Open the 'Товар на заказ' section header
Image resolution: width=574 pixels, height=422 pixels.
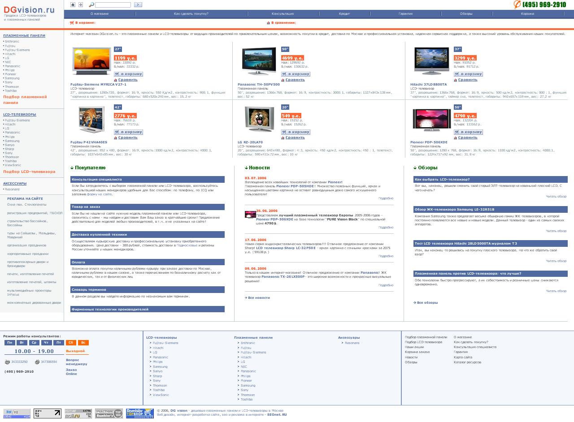coord(148,207)
